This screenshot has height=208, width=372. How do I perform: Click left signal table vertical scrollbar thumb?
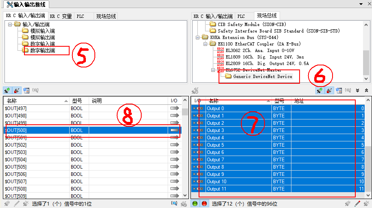(x=185, y=112)
